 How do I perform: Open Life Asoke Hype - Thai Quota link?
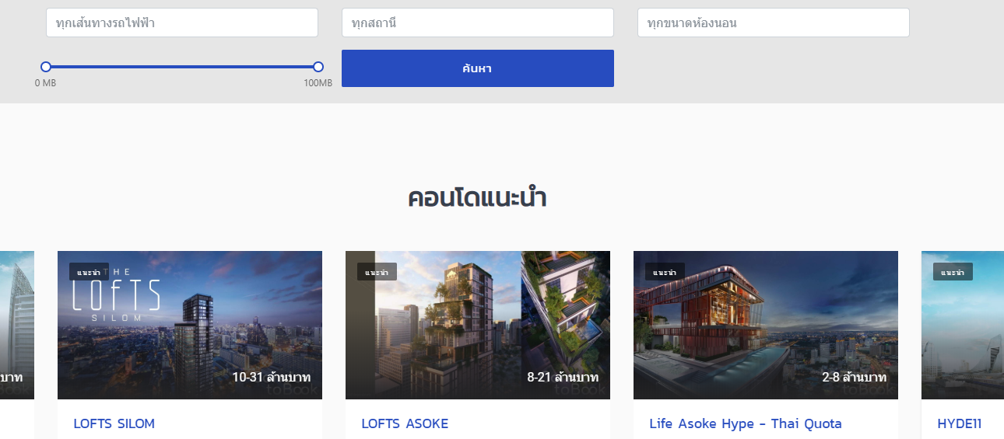click(746, 423)
